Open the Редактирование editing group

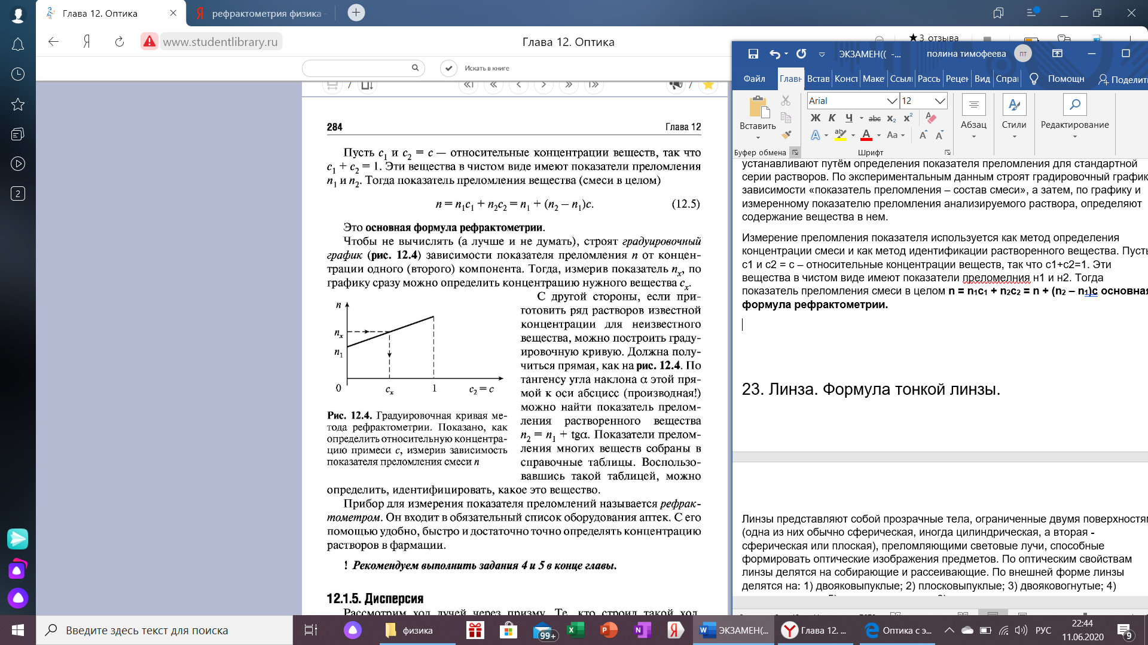click(1074, 118)
